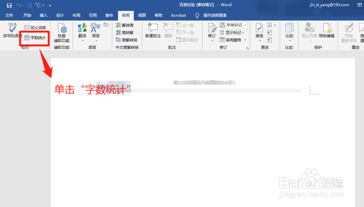The image size is (364, 207).
Task: Go to the next change icon
Action: [269, 40]
